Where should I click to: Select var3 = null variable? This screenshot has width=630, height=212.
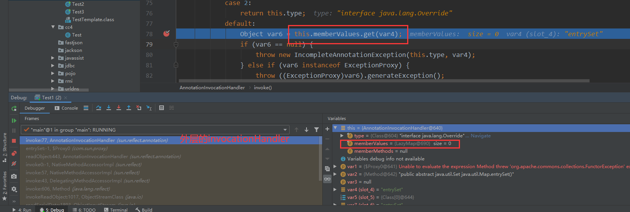(x=481, y=182)
